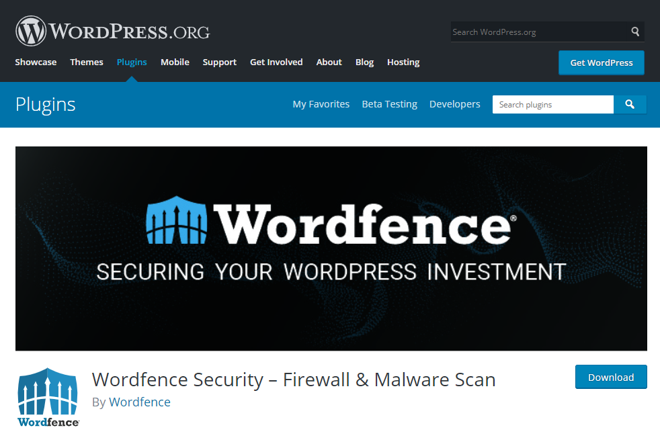Focus the Search plugins input field

[x=552, y=104]
